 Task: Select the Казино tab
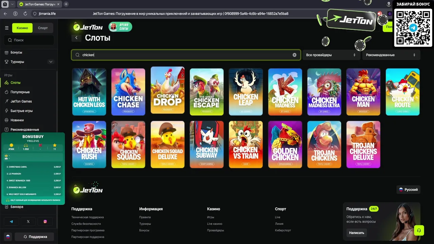click(22, 28)
